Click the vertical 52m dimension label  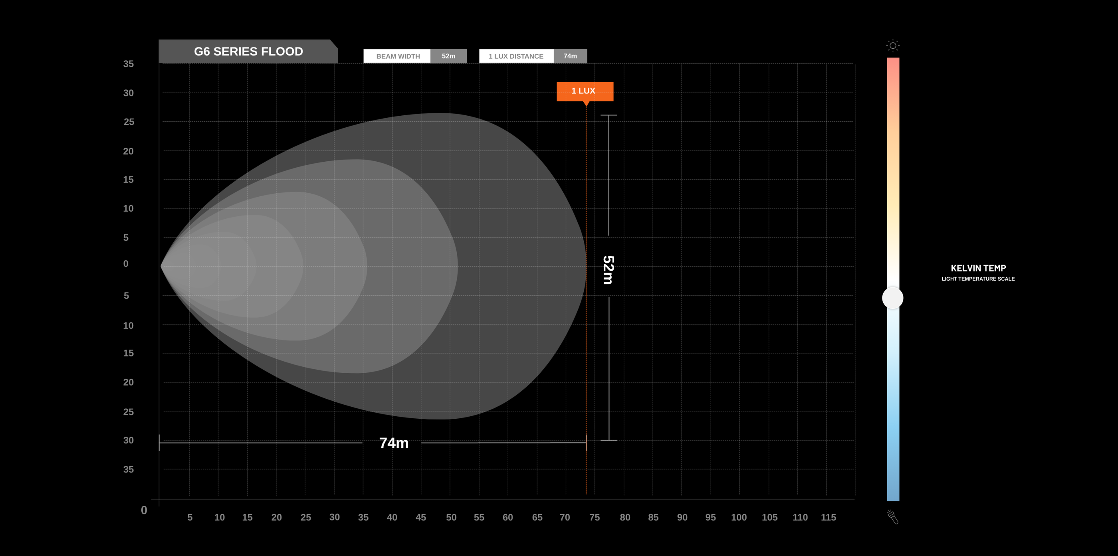click(608, 270)
